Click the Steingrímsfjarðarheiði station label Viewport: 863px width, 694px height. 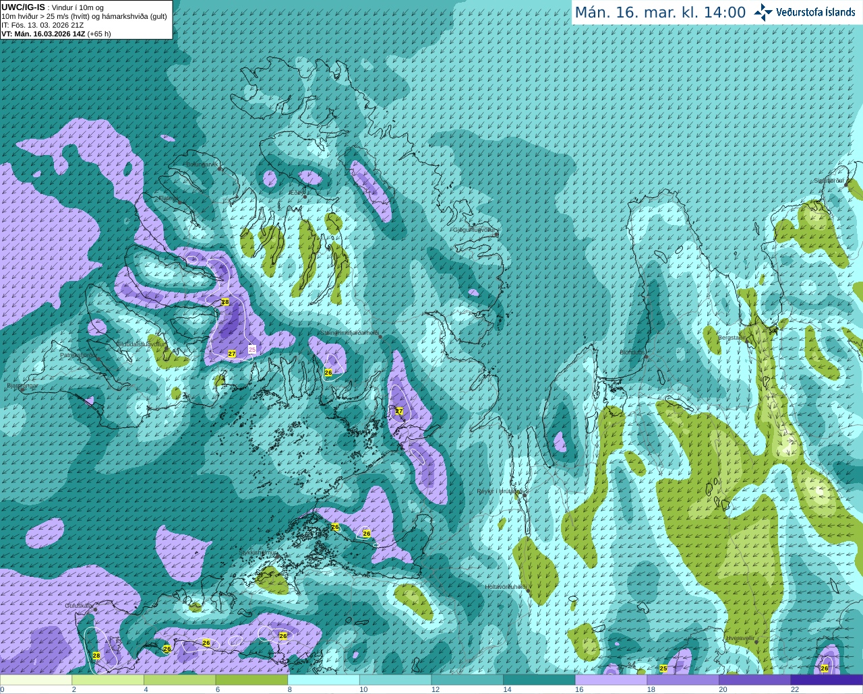pyautogui.click(x=349, y=333)
